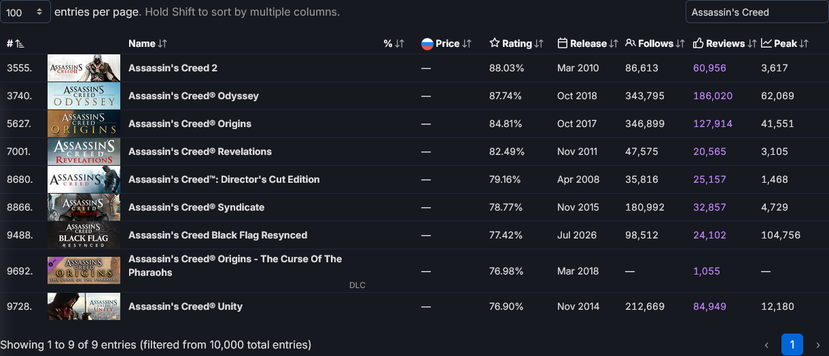This screenshot has width=829, height=356.
Task: Click the 25,157 reviews count
Action: click(709, 179)
